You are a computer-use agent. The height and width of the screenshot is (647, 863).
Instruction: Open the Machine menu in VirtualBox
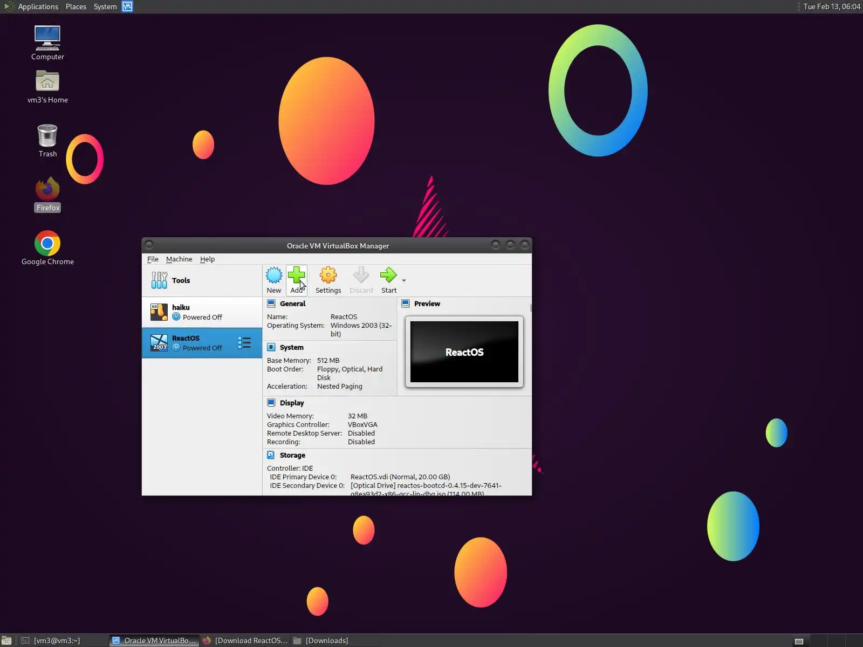[x=179, y=259]
